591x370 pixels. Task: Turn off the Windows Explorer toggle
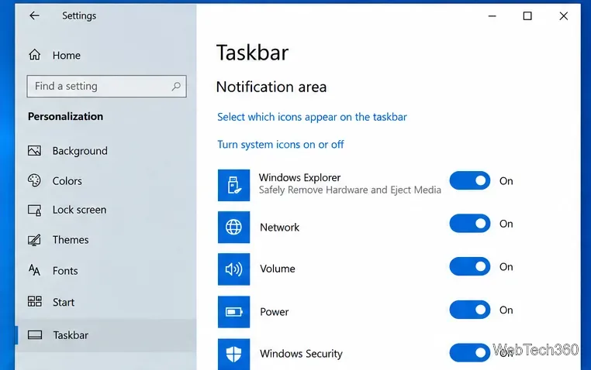470,181
